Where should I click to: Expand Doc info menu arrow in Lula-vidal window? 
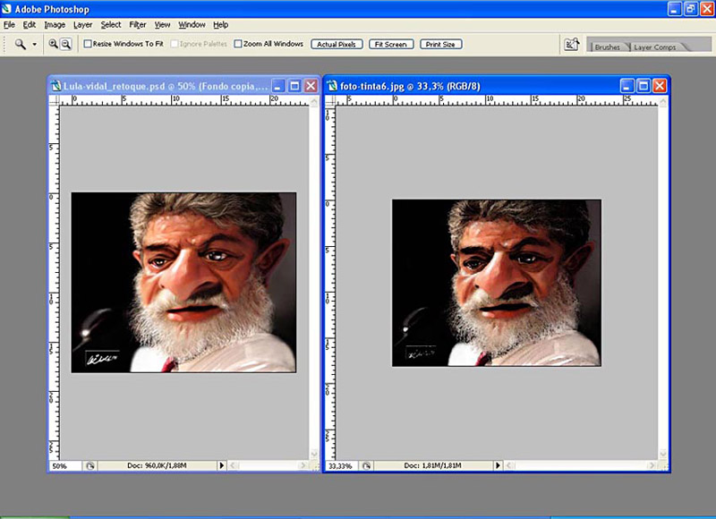click(222, 466)
